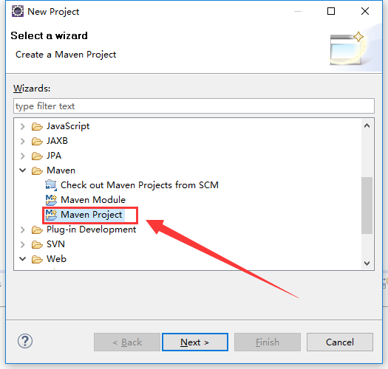388x369 pixels.
Task: Click the JPA folder icon
Action: pos(37,156)
